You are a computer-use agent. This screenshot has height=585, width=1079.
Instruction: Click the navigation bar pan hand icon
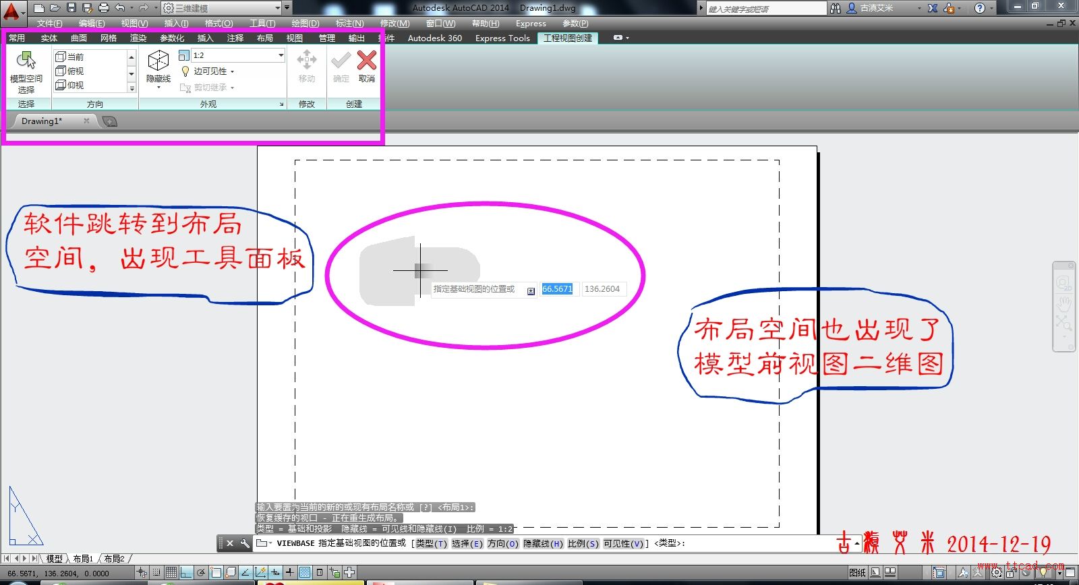pyautogui.click(x=1064, y=303)
